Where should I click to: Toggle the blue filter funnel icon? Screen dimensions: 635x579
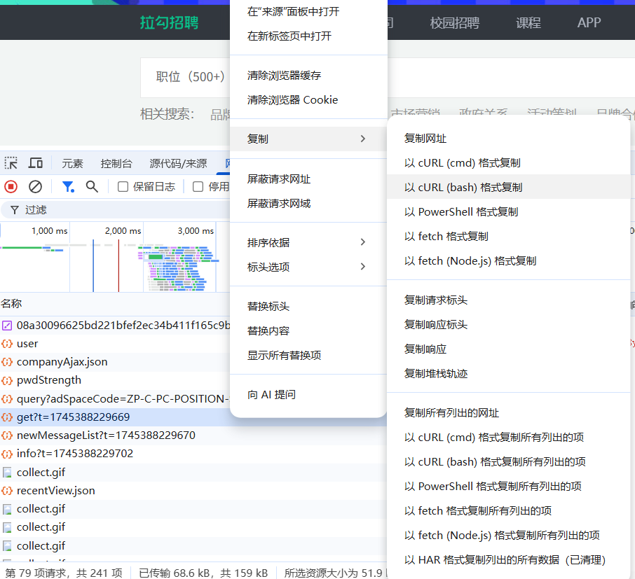coord(68,186)
